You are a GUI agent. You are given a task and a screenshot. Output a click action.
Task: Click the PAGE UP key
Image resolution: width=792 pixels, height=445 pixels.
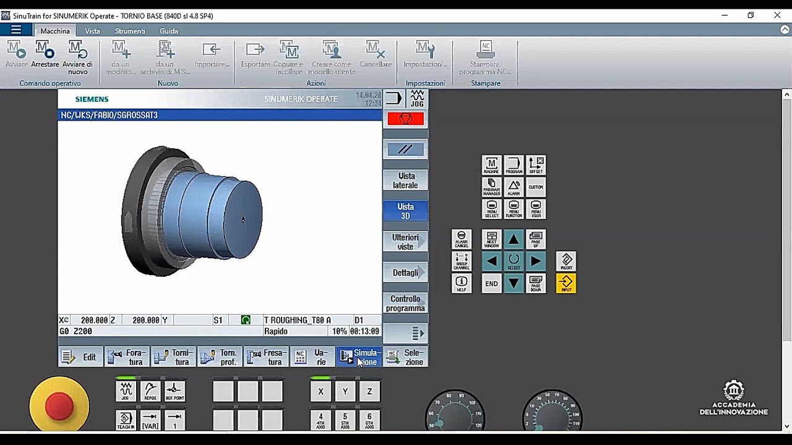pyautogui.click(x=536, y=239)
